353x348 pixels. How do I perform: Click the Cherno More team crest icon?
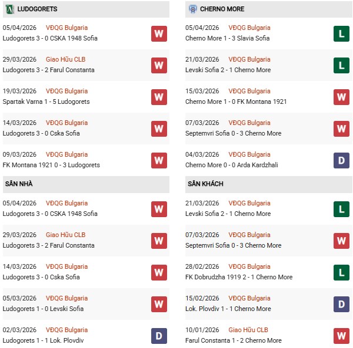(192, 9)
